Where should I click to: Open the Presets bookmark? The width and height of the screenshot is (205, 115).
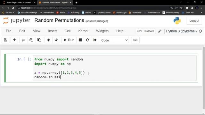pos(86,12)
